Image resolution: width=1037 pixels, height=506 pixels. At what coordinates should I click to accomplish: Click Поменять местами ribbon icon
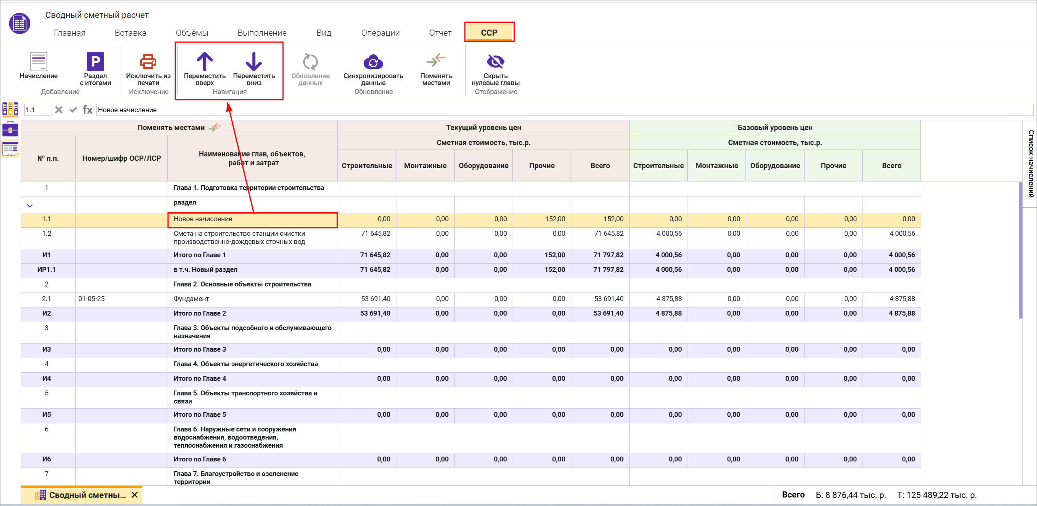(x=436, y=61)
